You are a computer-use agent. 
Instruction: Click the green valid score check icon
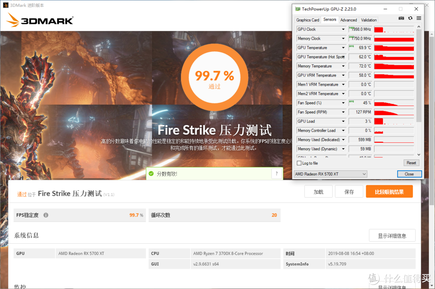pos(151,174)
